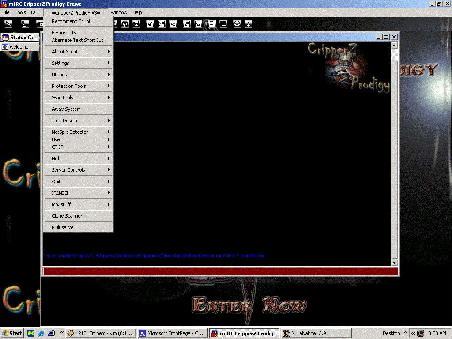Viewport: 452px width, 339px height.
Task: Select F Shortcuts menu entry
Action: pyautogui.click(x=79, y=33)
